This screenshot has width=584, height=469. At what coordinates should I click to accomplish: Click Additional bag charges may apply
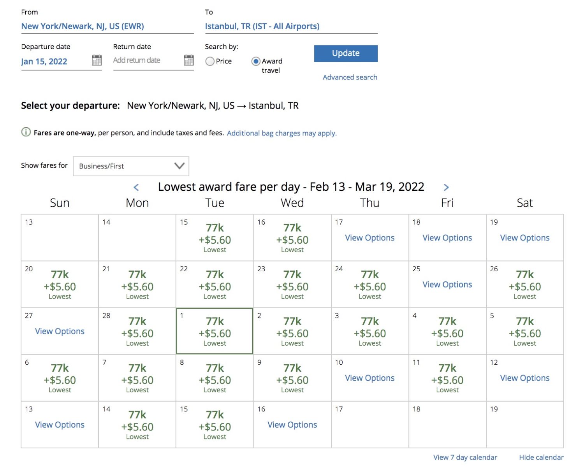281,133
